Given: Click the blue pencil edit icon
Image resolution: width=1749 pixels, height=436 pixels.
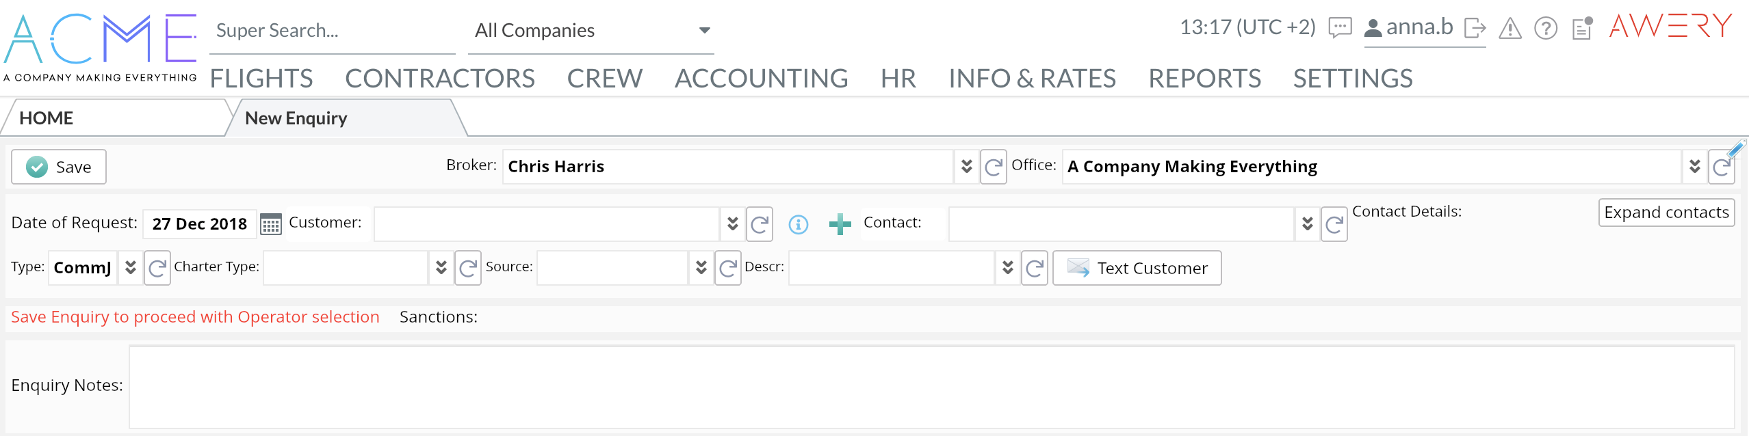Looking at the screenshot, I should (1736, 148).
